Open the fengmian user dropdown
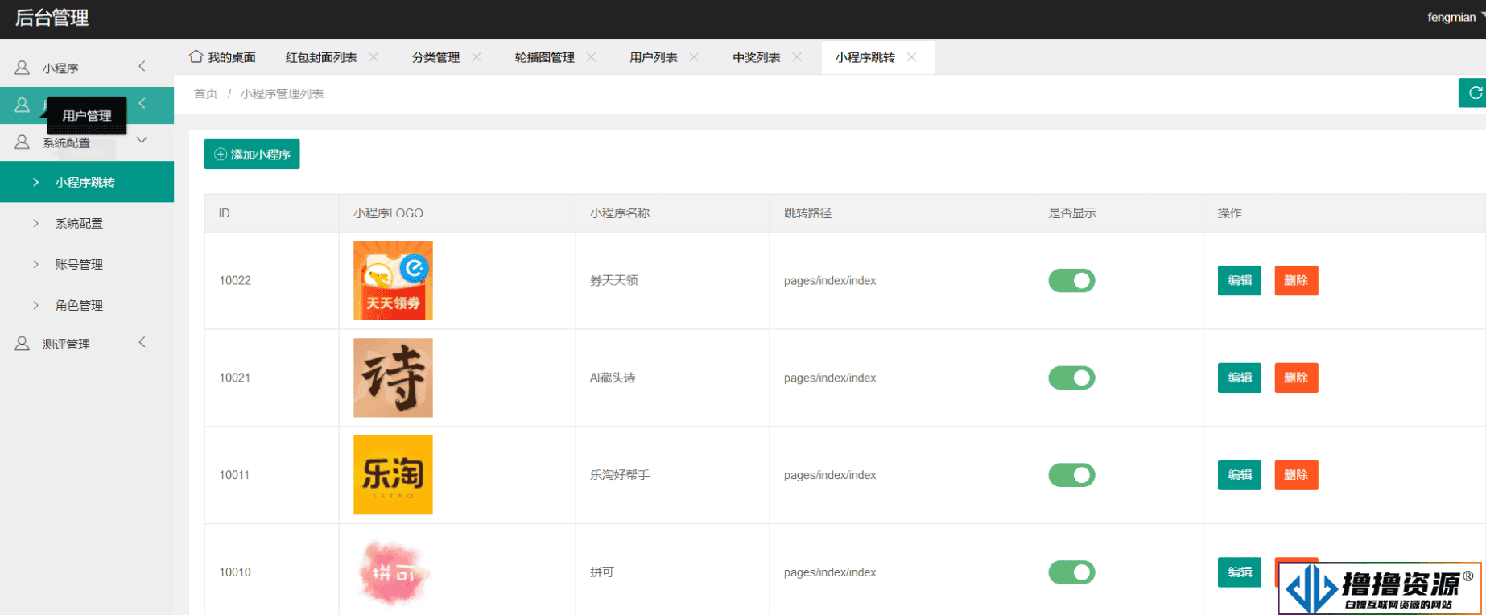This screenshot has height=615, width=1486. pos(1455,17)
